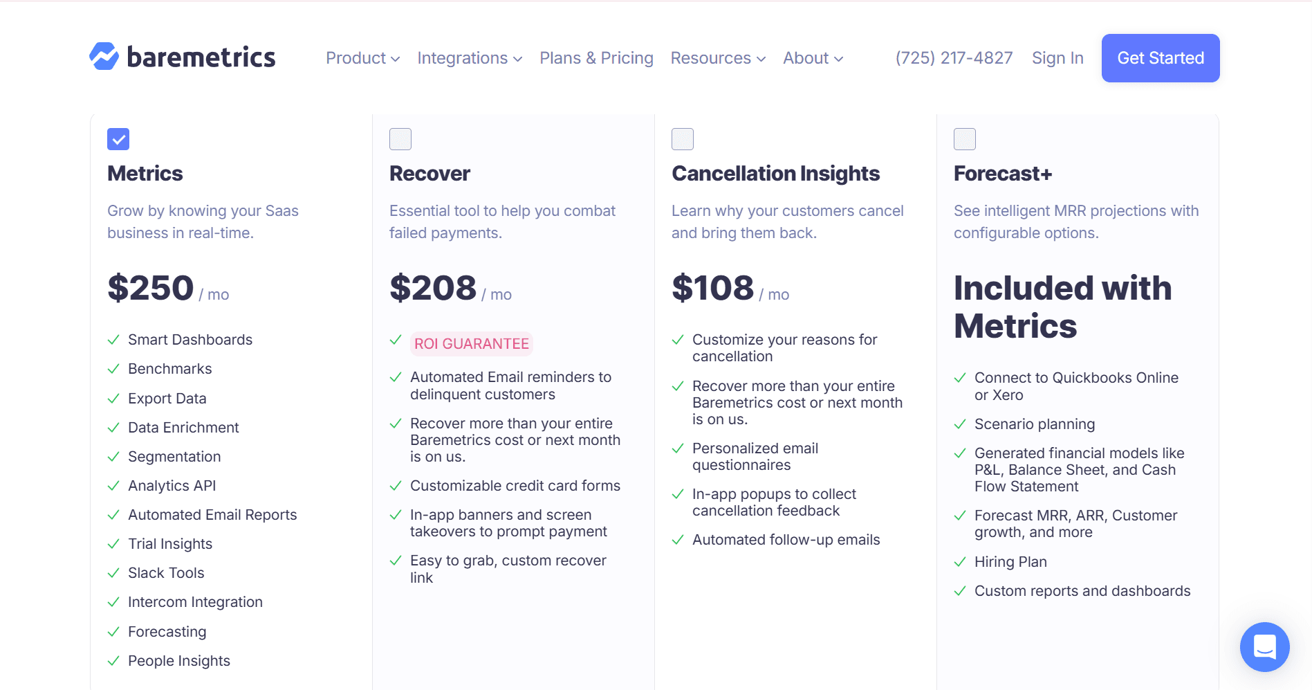Click the checkmark beside Customizable credit card forms
The width and height of the screenshot is (1312, 690).
coord(396,486)
